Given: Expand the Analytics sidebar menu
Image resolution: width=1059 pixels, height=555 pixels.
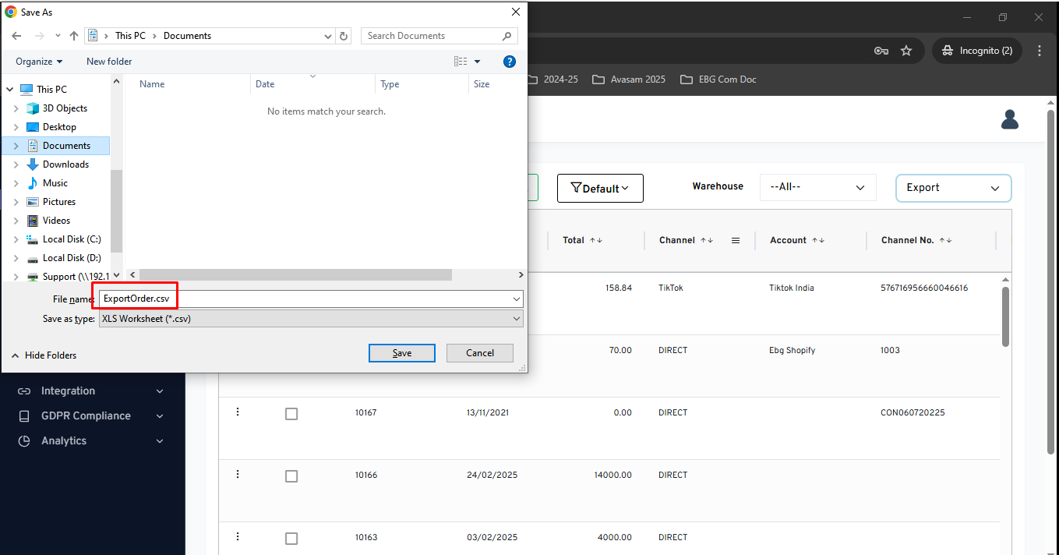Looking at the screenshot, I should point(92,441).
